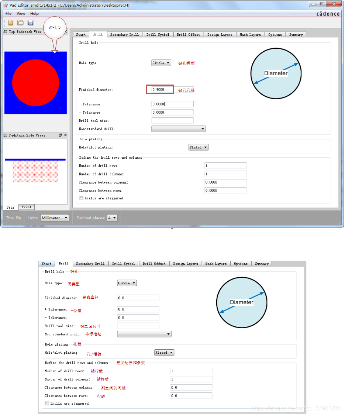Open the Drill Offset tab in Pad Editor
Image resolution: width=345 pixels, height=415 pixels.
point(189,35)
